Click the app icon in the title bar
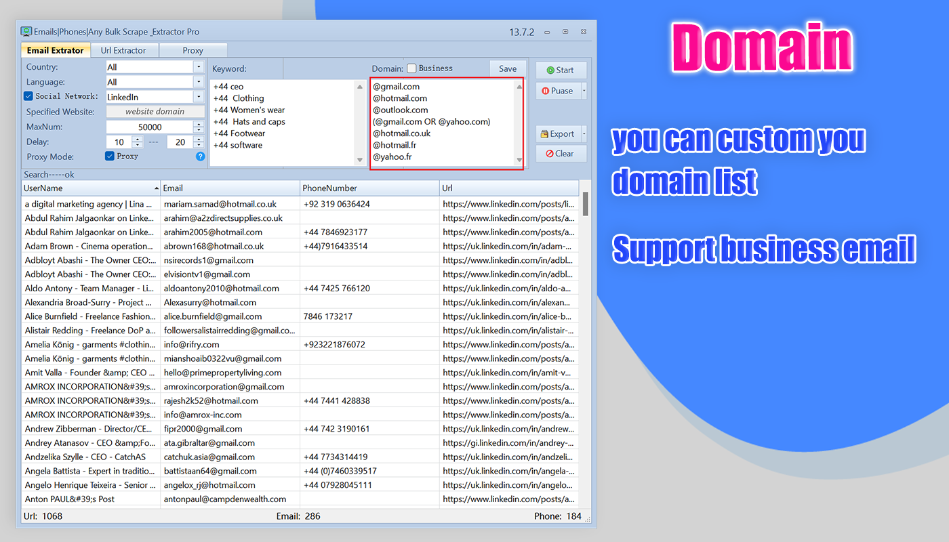Image resolution: width=949 pixels, height=542 pixels. click(x=26, y=32)
